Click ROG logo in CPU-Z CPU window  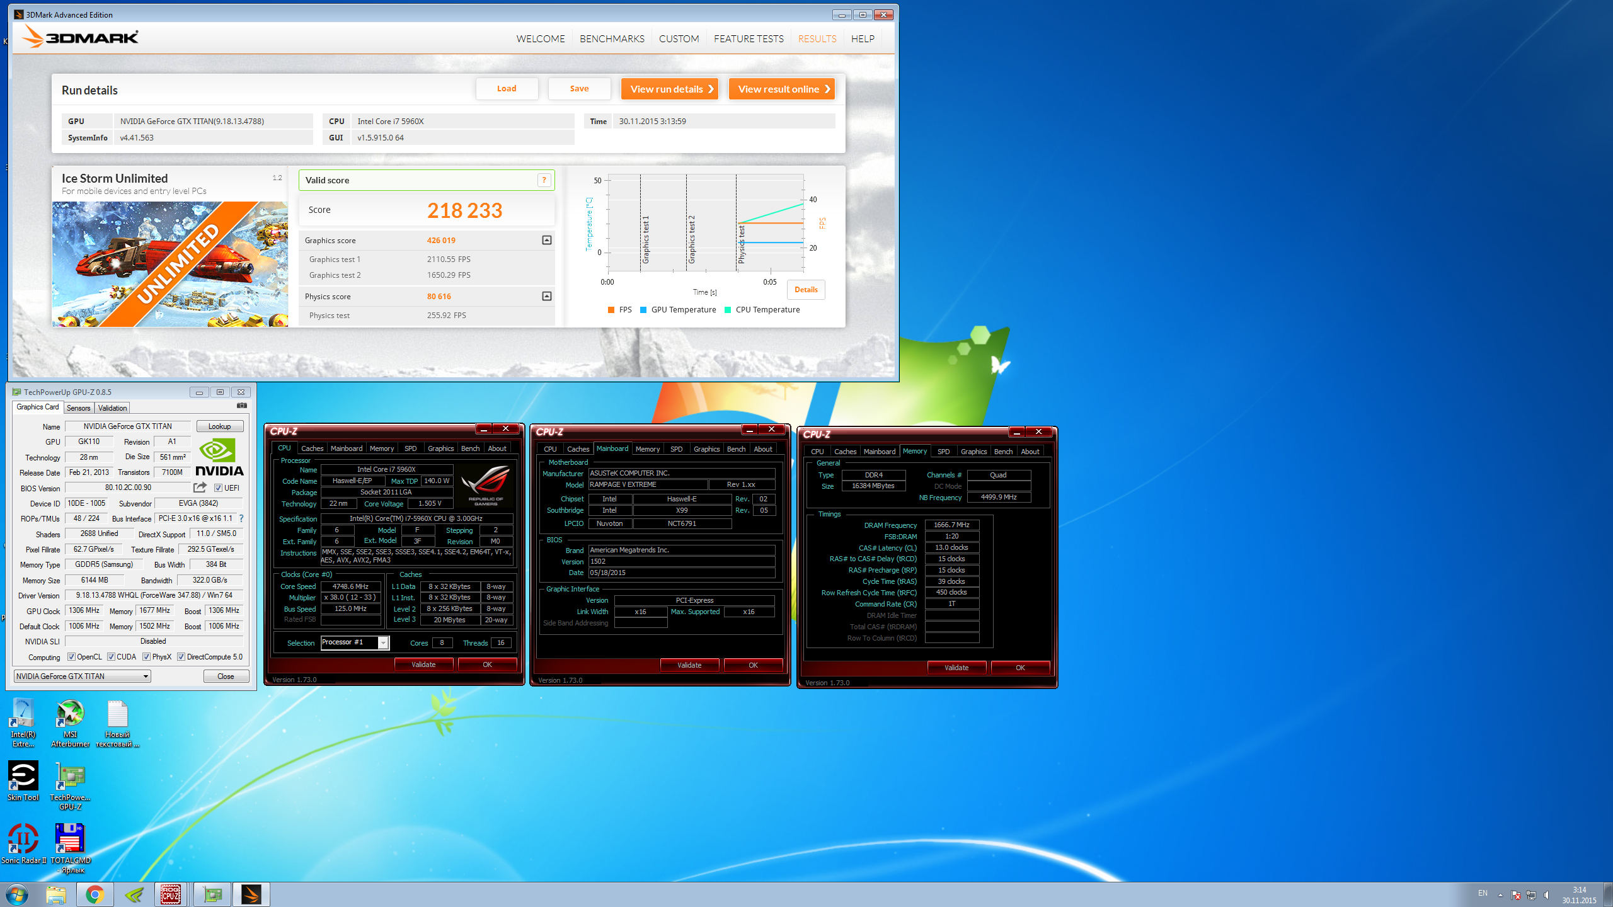pos(486,486)
